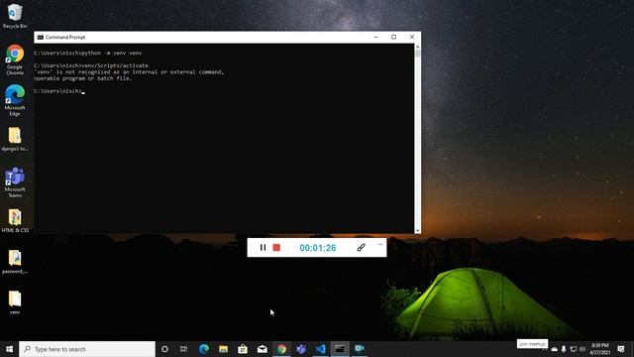Click the Command Prompt title bar icon
Viewport: 634px width, 357px height.
pyautogui.click(x=40, y=38)
